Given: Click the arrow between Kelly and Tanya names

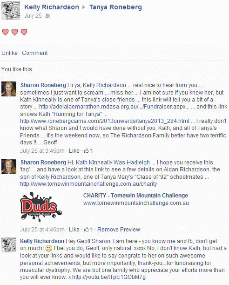Looking at the screenshot, I should click(x=84, y=7).
